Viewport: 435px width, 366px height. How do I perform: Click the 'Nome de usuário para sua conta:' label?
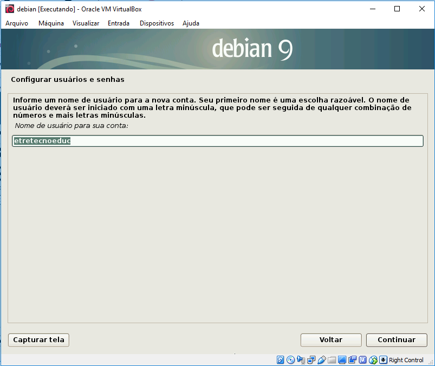(72, 125)
